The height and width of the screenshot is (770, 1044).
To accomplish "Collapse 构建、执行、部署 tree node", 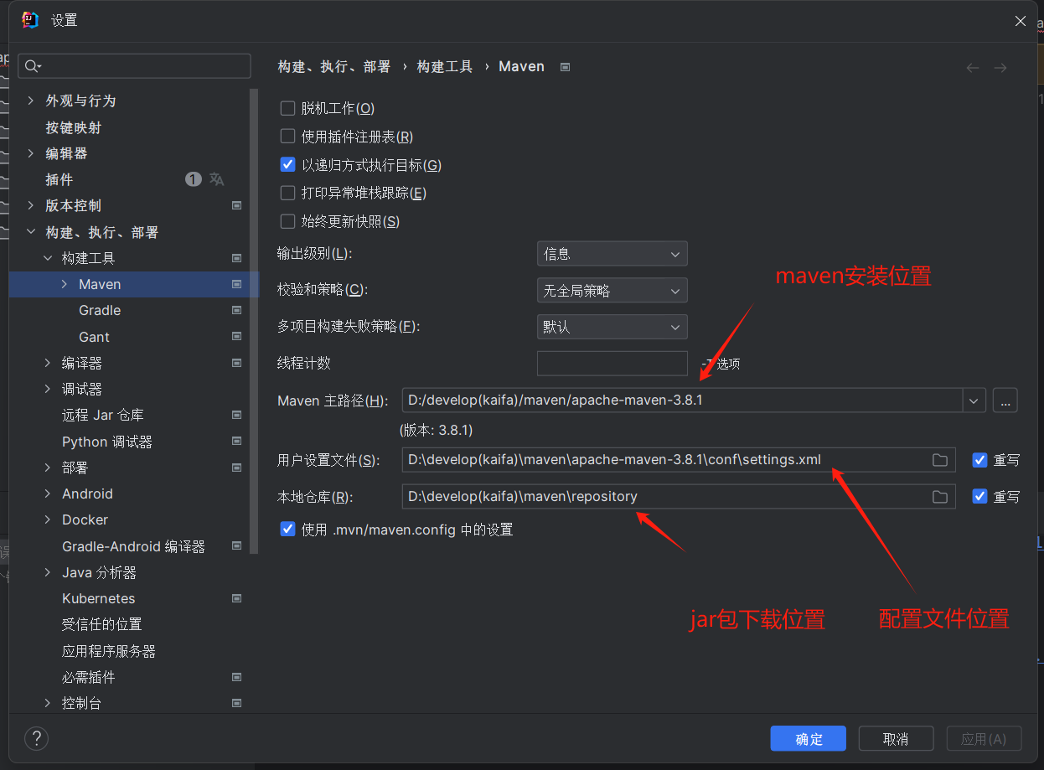I will (x=31, y=232).
